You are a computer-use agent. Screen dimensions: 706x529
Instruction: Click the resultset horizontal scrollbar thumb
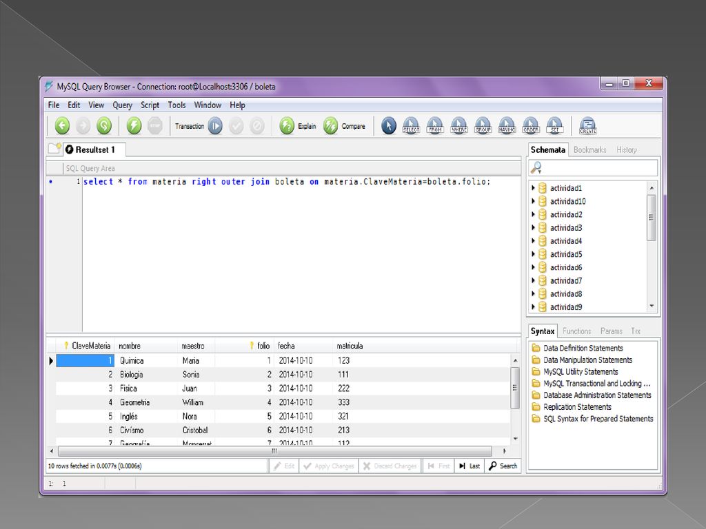[274, 450]
